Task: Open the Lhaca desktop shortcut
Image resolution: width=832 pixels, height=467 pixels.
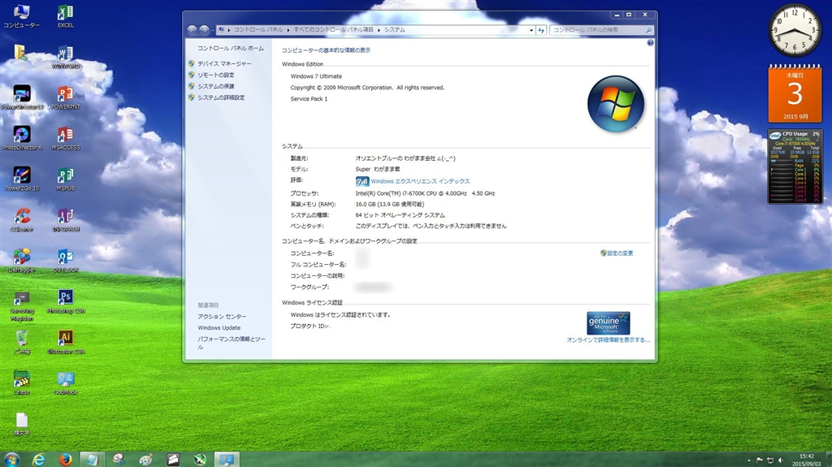Action: [22, 383]
